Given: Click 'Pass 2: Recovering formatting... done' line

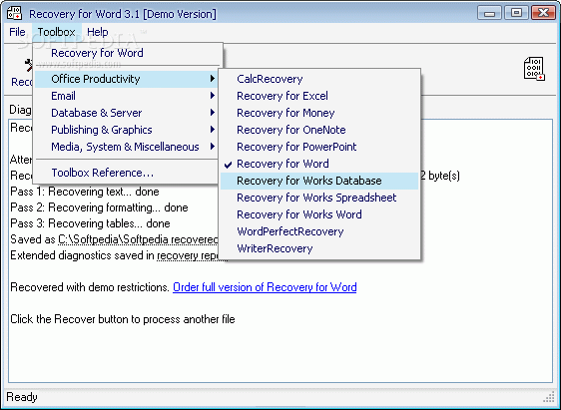Looking at the screenshot, I should click(99, 207).
